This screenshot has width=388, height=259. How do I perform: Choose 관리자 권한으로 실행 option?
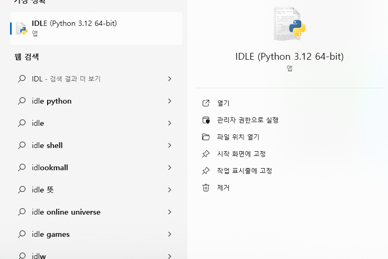click(x=248, y=120)
